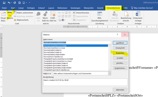Undo the last action
This screenshot has height=97, width=158.
pos(9,3)
